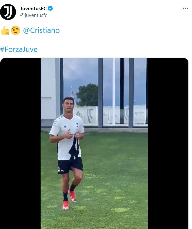
Task: Click the video's right black letterbox bar
Action: pos(168,143)
